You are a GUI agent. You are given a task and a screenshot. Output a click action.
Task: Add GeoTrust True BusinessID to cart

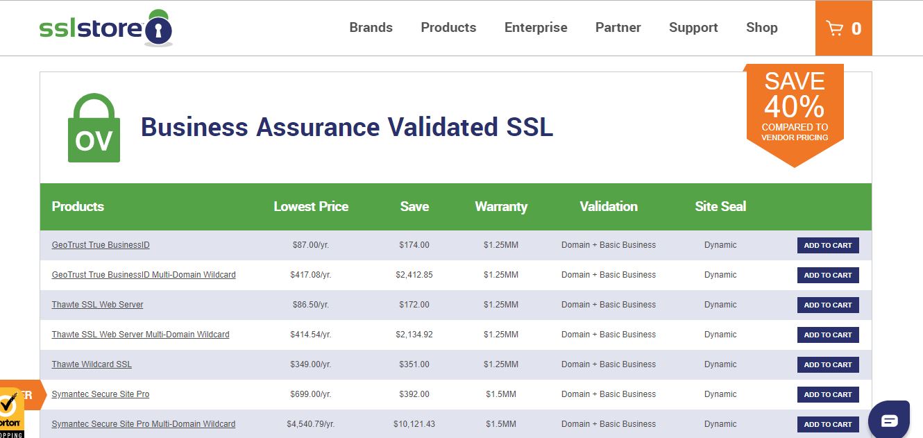[x=827, y=245]
